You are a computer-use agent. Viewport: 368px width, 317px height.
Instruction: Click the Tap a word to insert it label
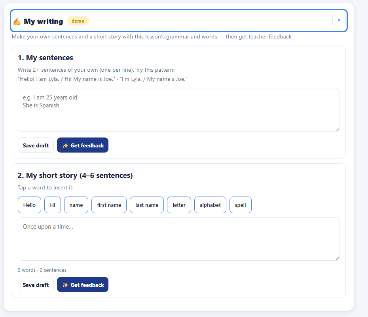pos(46,187)
